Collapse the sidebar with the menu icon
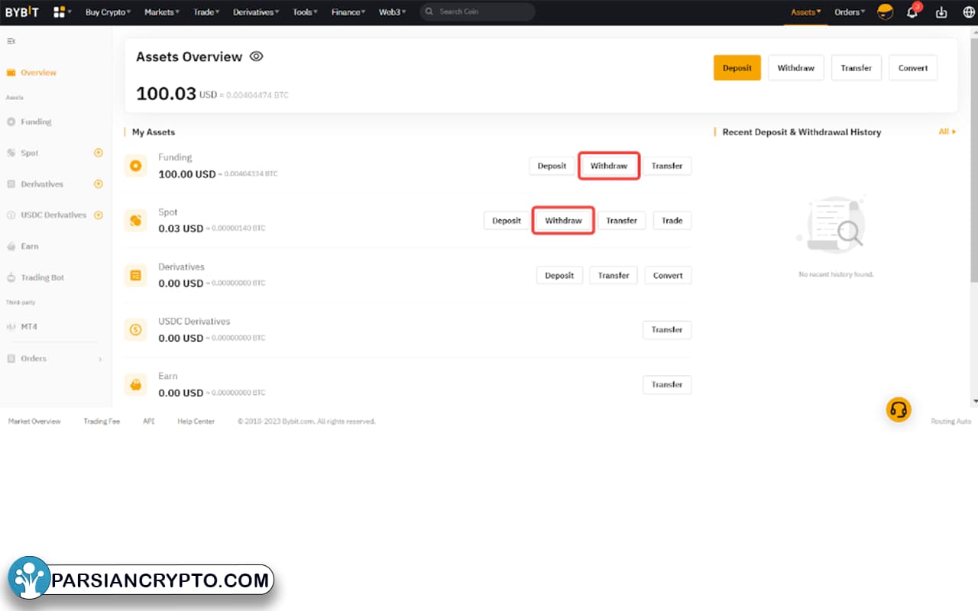 [x=11, y=41]
